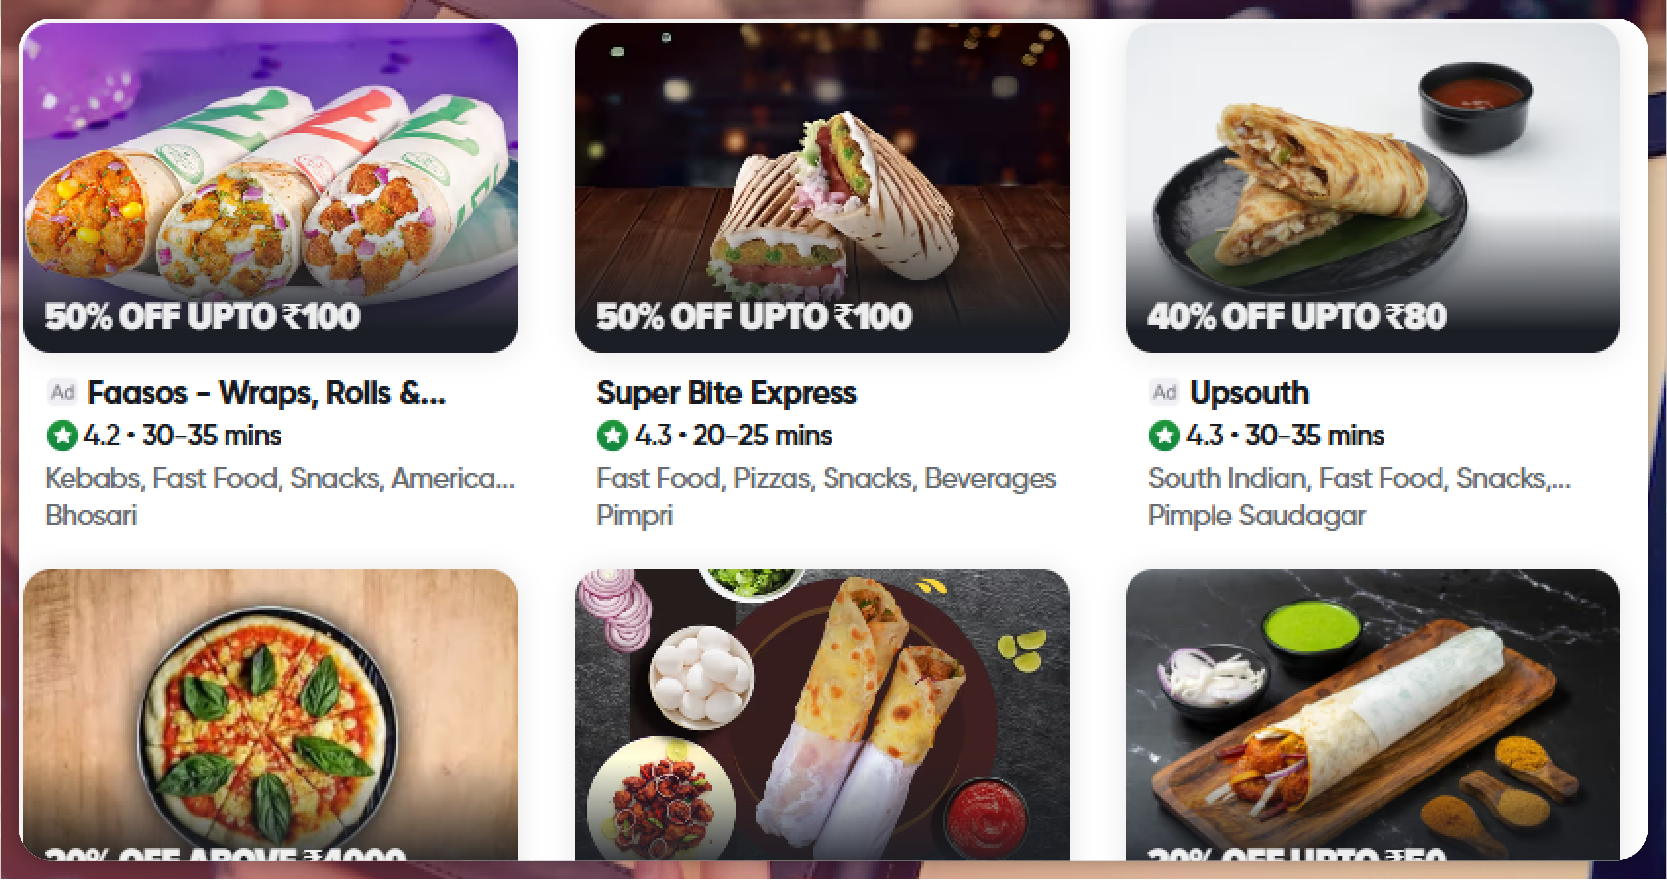Select the egg roll platter restaurant image
This screenshot has width=1667, height=880.
pyautogui.click(x=822, y=714)
